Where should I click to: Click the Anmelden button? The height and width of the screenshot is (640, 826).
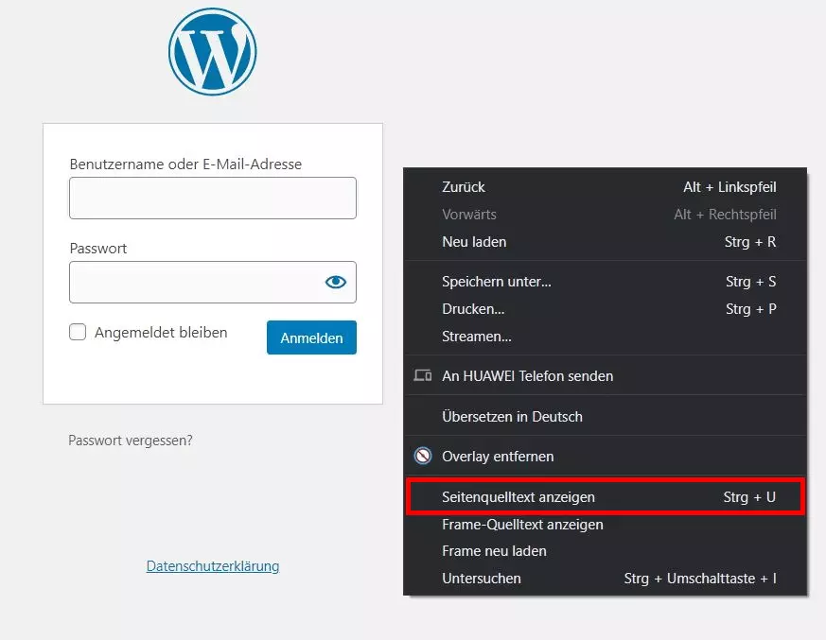click(x=311, y=337)
